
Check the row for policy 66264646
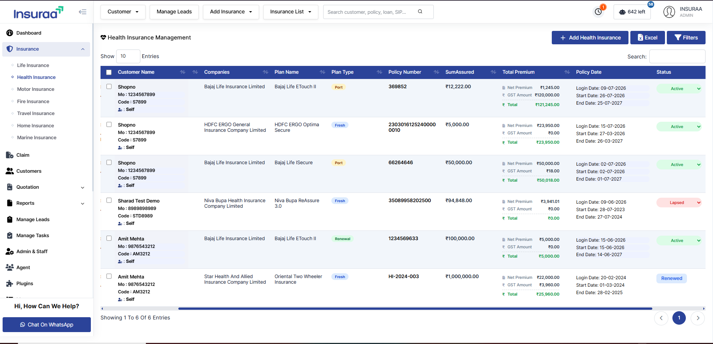pos(109,162)
